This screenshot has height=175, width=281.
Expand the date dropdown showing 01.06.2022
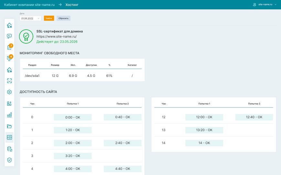click(x=30, y=18)
